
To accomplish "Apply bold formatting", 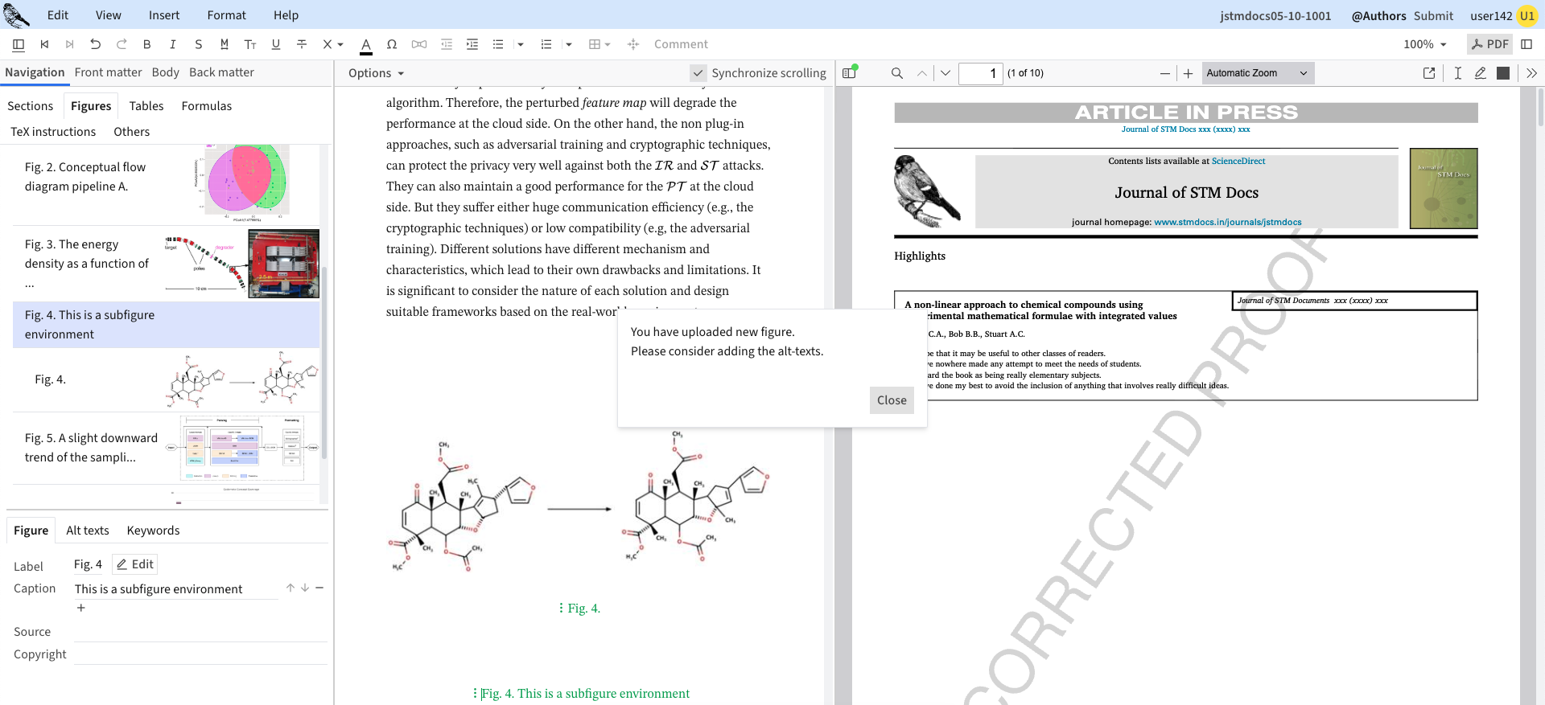I will tap(146, 44).
